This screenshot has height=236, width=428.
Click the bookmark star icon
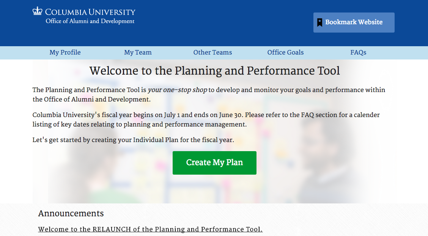[319, 22]
